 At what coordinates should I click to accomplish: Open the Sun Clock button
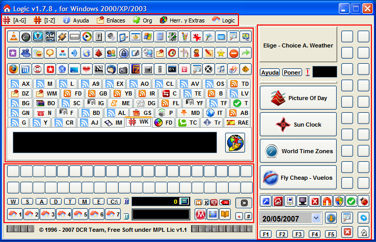(x=299, y=125)
